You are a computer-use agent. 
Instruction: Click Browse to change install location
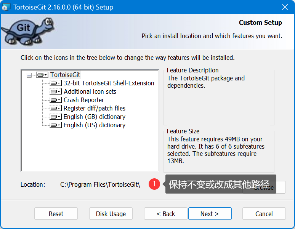pyautogui.click(x=281, y=187)
